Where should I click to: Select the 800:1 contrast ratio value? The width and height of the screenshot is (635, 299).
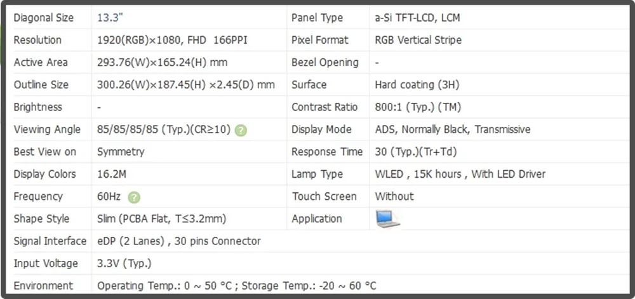click(417, 107)
